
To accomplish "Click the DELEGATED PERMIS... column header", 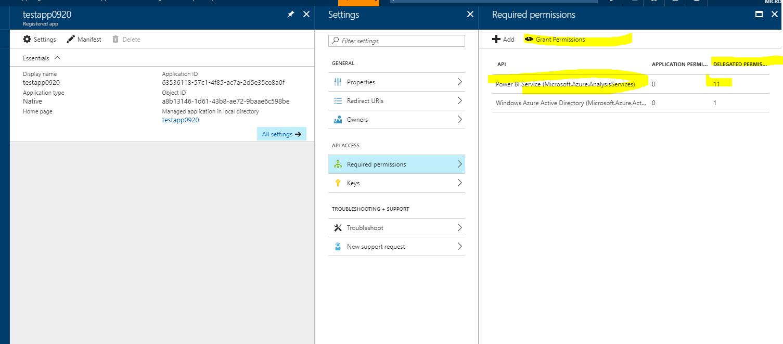I will pos(740,64).
